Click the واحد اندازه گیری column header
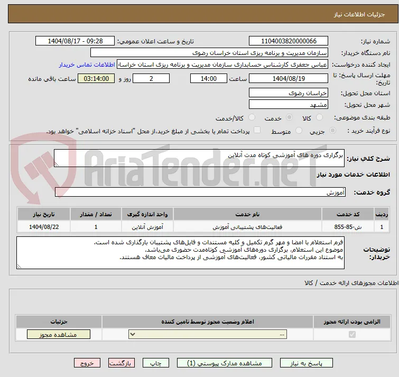Screen dimensions: 399x377 pyautogui.click(x=147, y=214)
